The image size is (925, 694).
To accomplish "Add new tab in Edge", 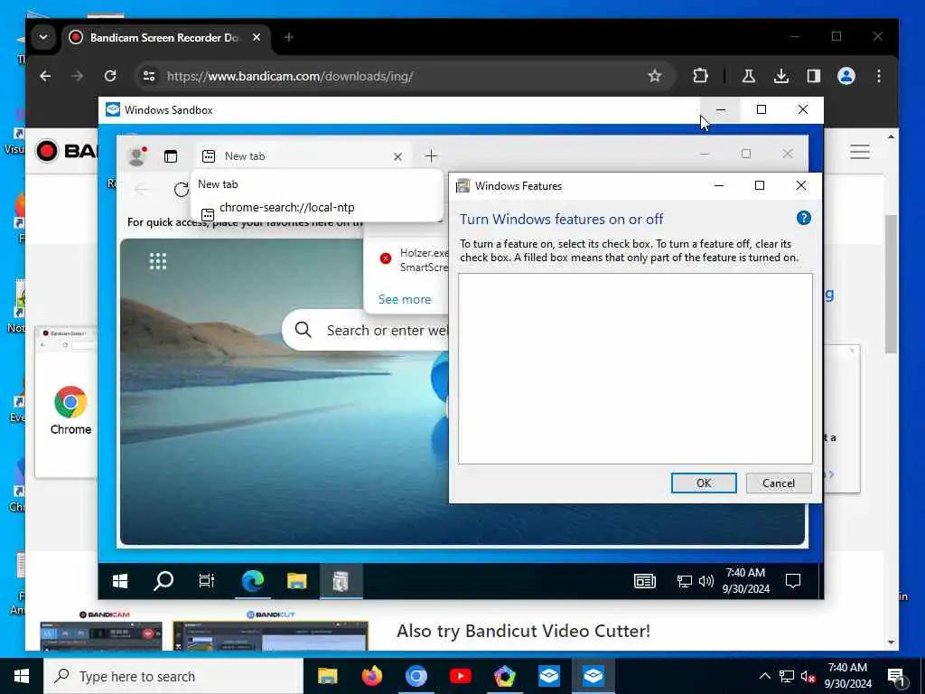I will (431, 155).
